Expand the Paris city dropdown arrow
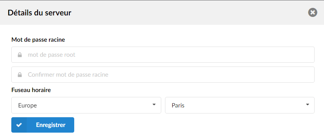Viewport: 324px width, 136px height. pyautogui.click(x=308, y=105)
